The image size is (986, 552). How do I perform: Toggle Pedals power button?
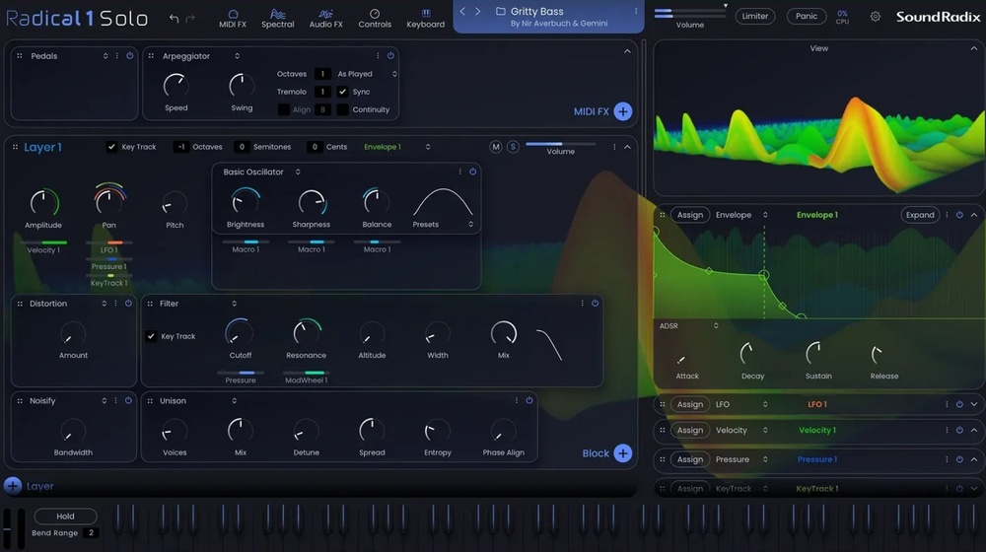pos(129,56)
